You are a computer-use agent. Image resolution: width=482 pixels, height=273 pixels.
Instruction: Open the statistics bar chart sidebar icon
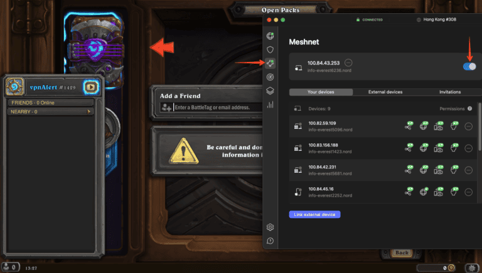click(x=270, y=105)
